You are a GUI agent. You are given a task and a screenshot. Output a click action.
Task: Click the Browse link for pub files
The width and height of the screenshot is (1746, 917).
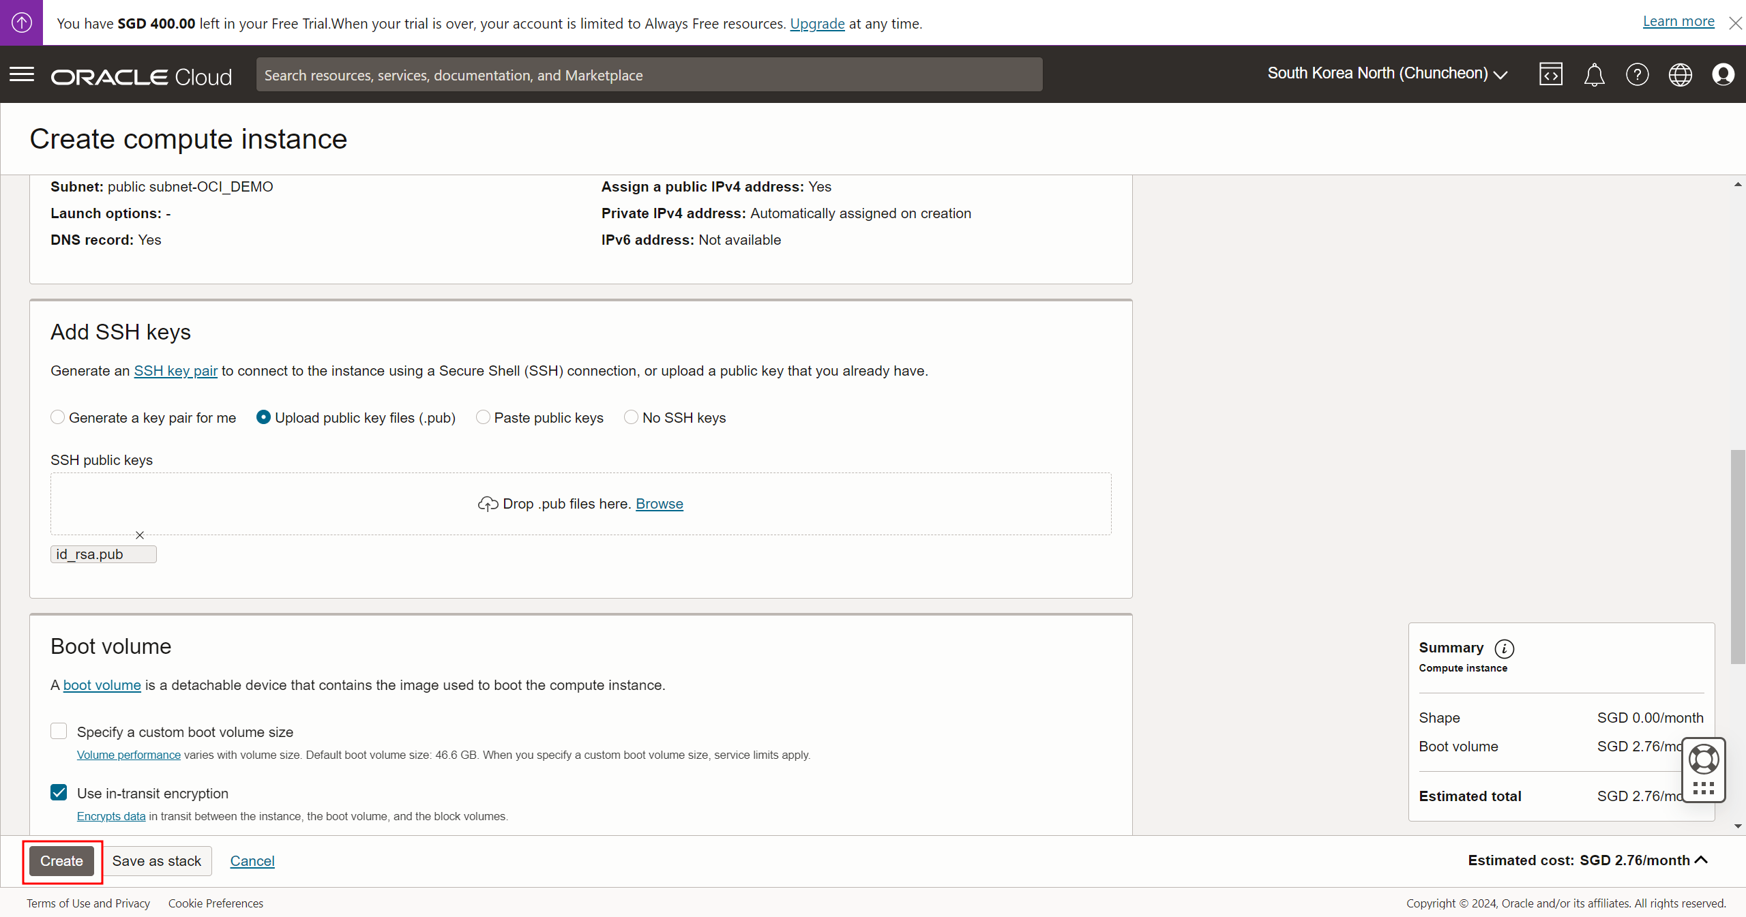tap(659, 504)
